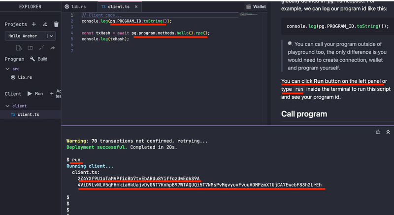The image size is (394, 215).
Task: Click the 'Call program' tutorial heading
Action: 304,114
